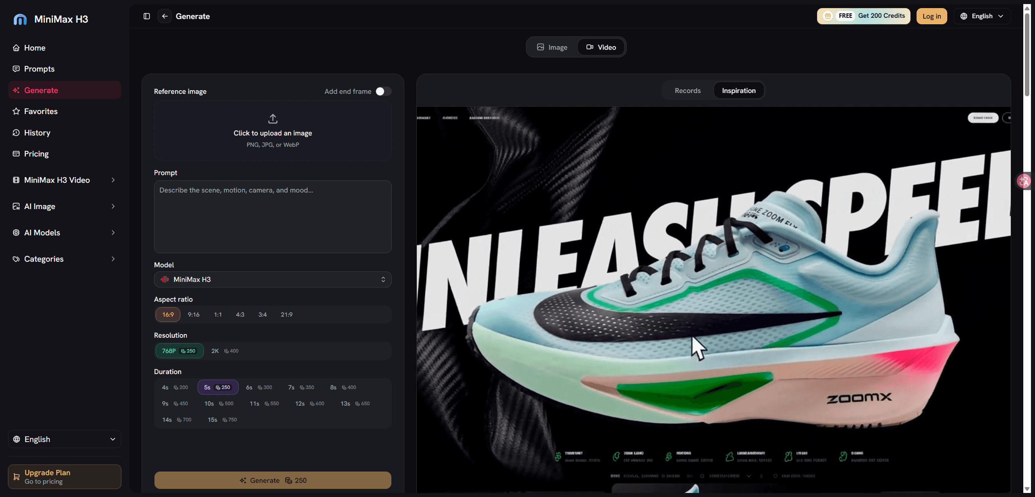Viewport: 1035px width, 497px height.
Task: Open the Inspiration tab
Action: (739, 91)
